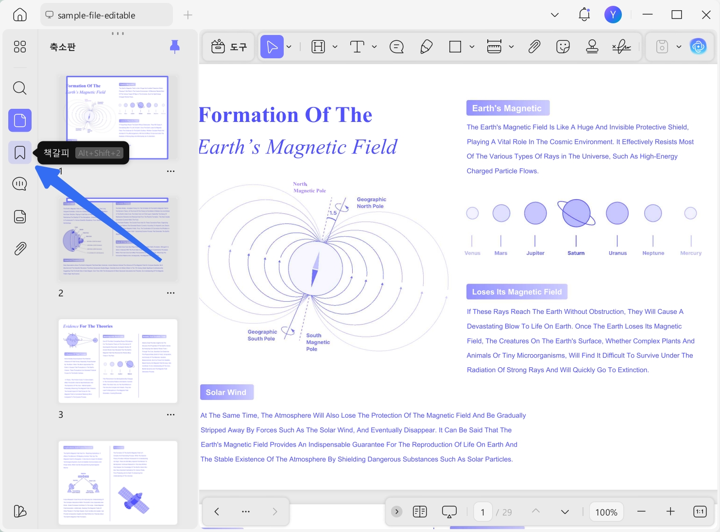720x532 pixels.
Task: Select the stamp tool icon
Action: click(x=592, y=47)
